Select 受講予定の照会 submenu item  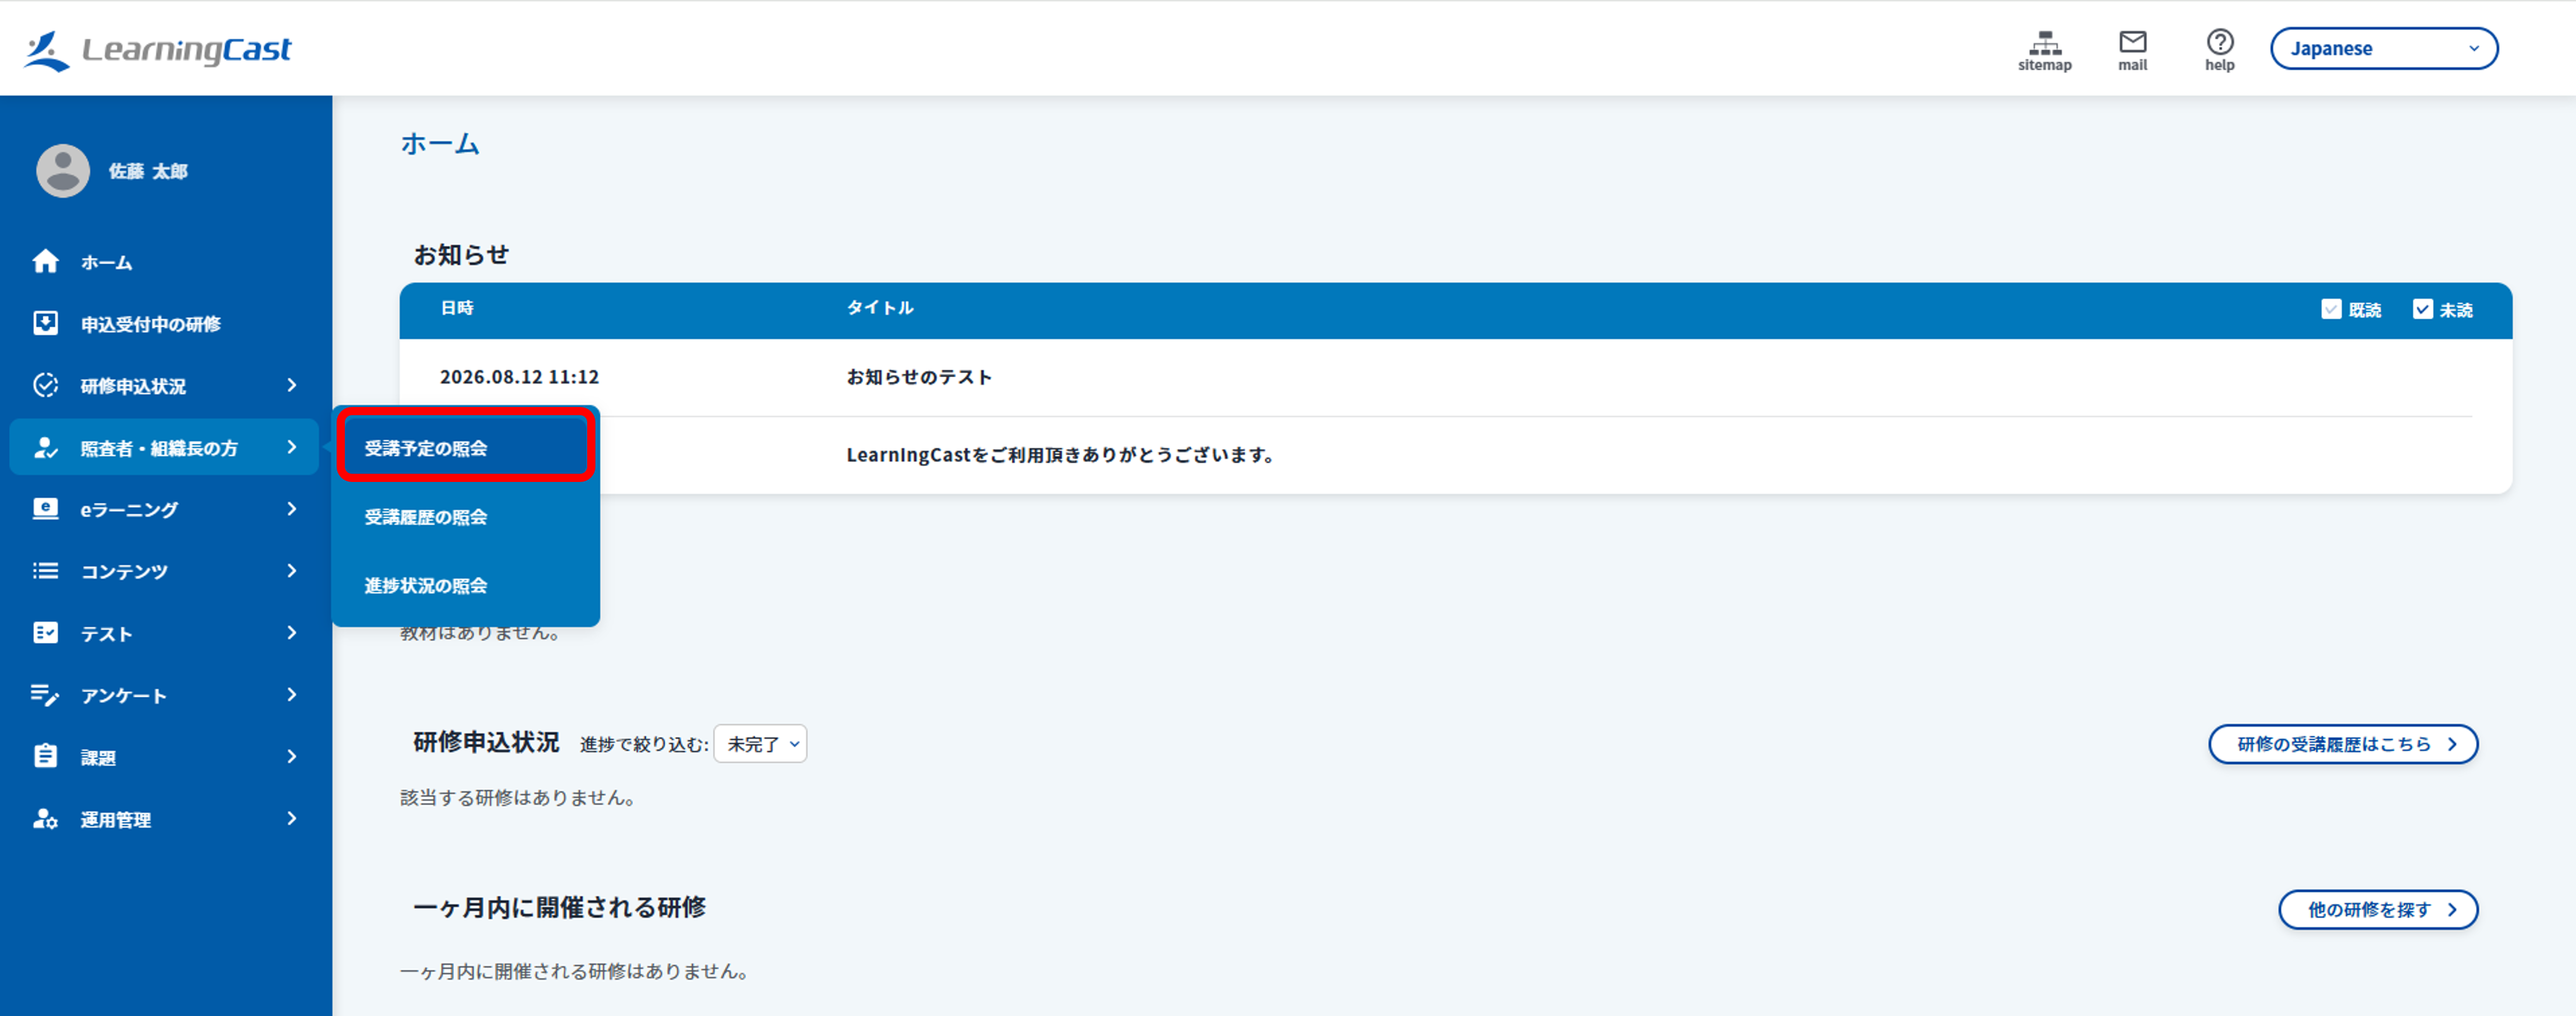coord(465,447)
